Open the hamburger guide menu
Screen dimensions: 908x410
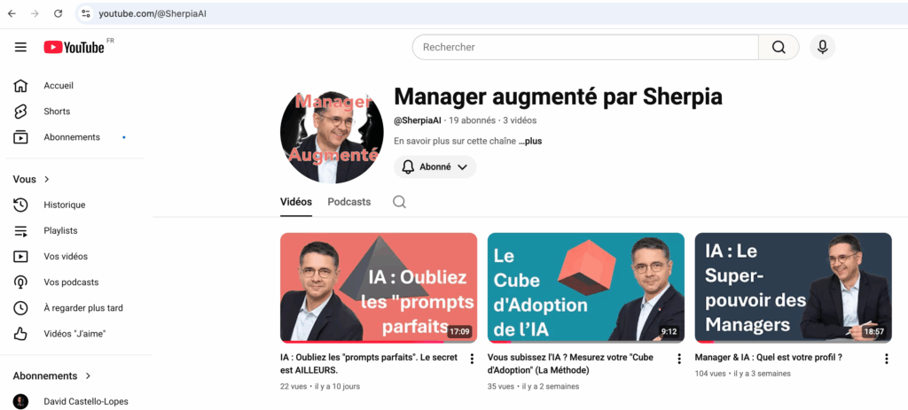click(21, 48)
